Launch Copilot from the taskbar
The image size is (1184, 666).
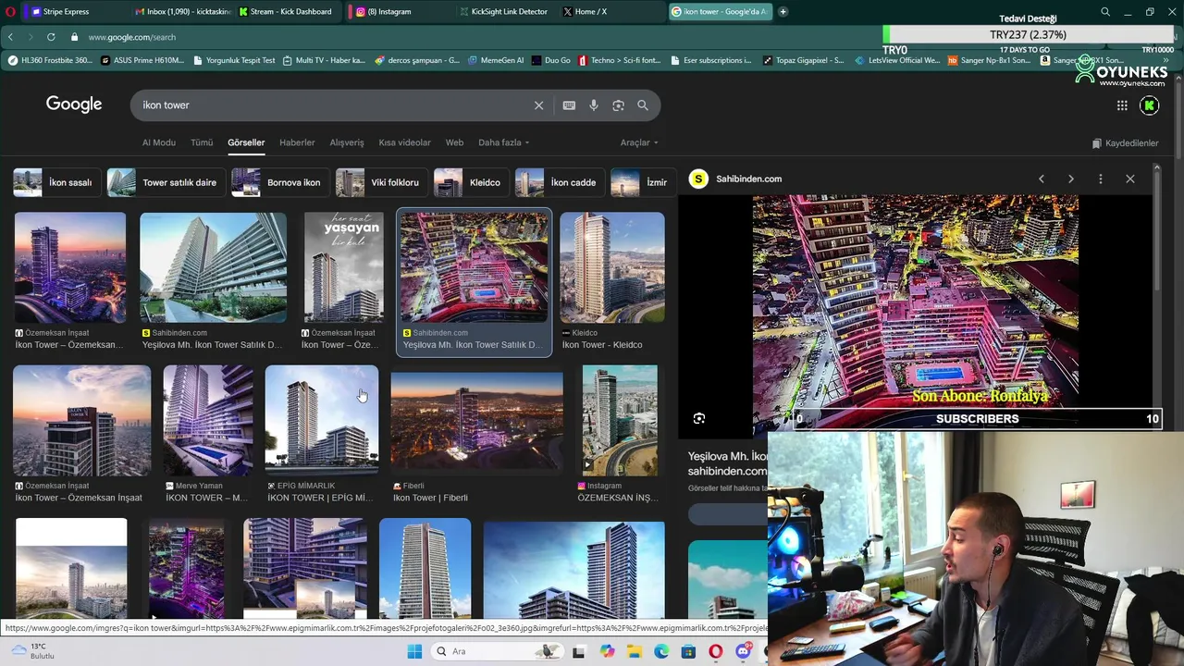(607, 651)
